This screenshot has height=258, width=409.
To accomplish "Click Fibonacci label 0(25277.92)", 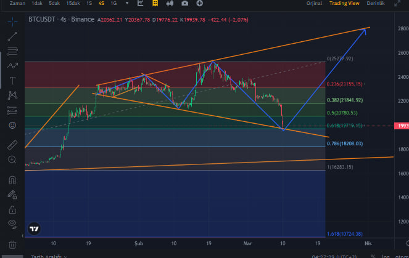I will click(x=340, y=58).
